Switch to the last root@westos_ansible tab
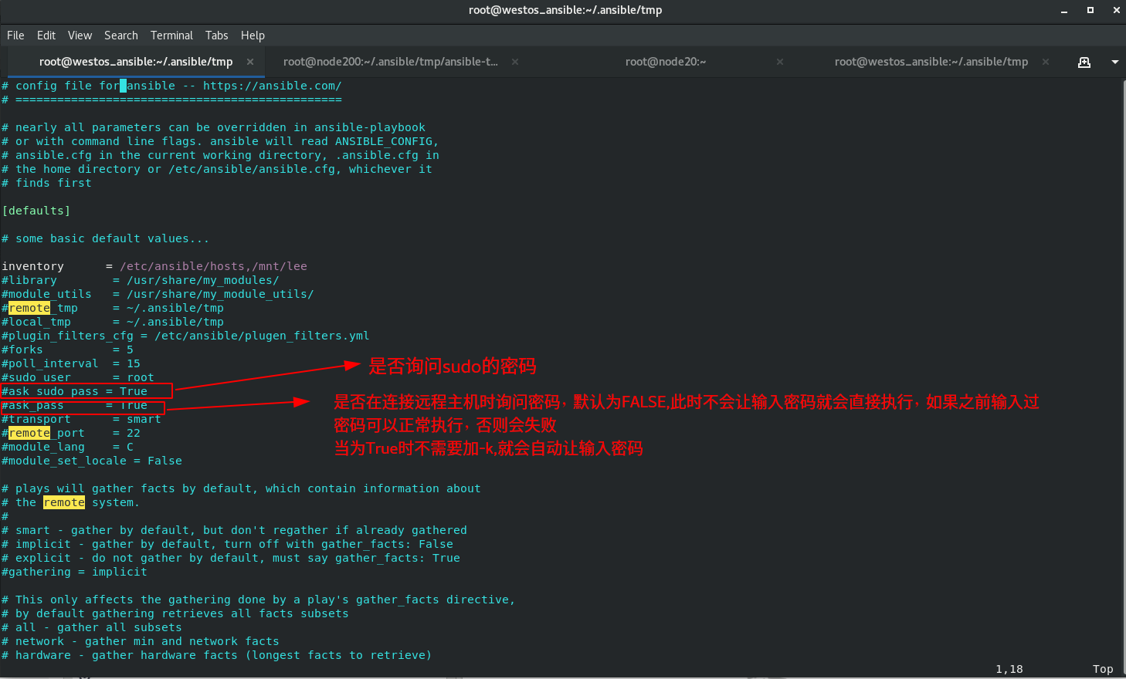 (x=931, y=62)
